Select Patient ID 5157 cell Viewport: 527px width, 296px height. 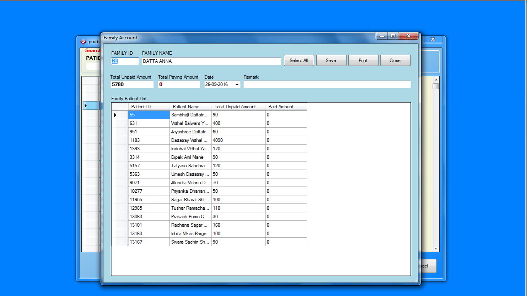(149, 166)
